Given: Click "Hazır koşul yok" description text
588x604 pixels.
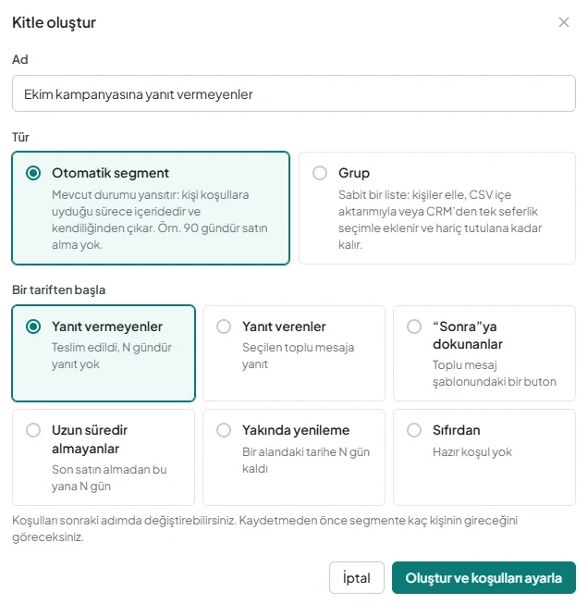Looking at the screenshot, I should coord(472,452).
